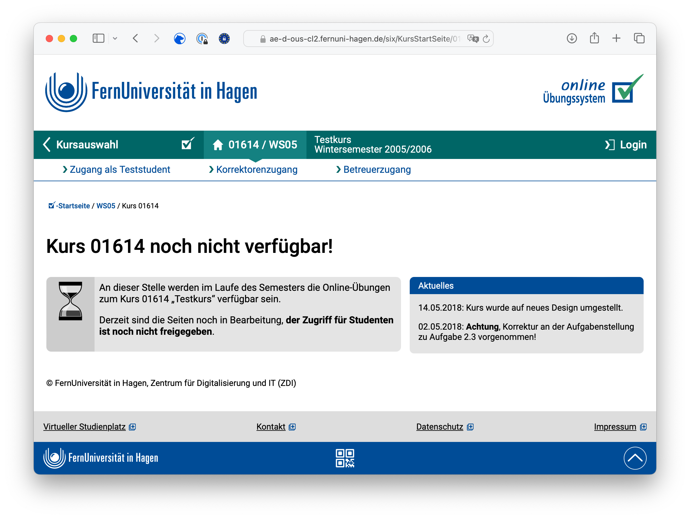Screen dimensions: 690x519
Task: Close the window with red button
Action: 49,38
